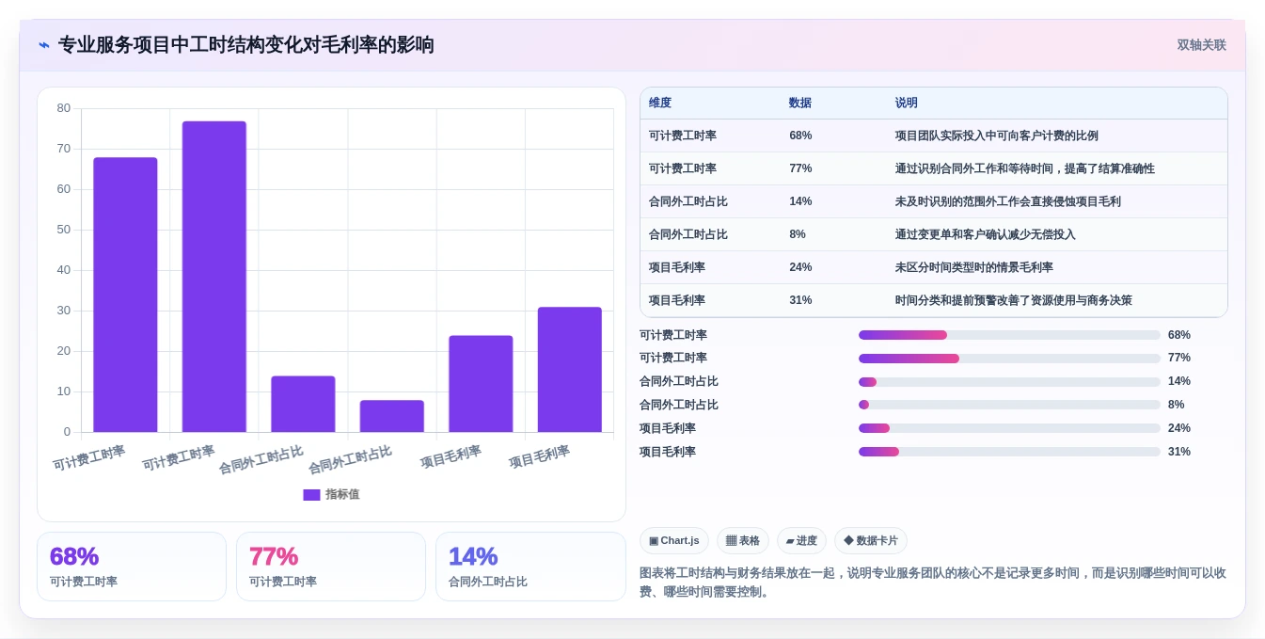Viewport: 1265px width, 639px height.
Task: Select the 数据卡片 chip
Action: click(871, 541)
